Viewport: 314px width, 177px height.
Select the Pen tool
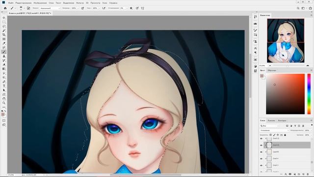[4, 82]
